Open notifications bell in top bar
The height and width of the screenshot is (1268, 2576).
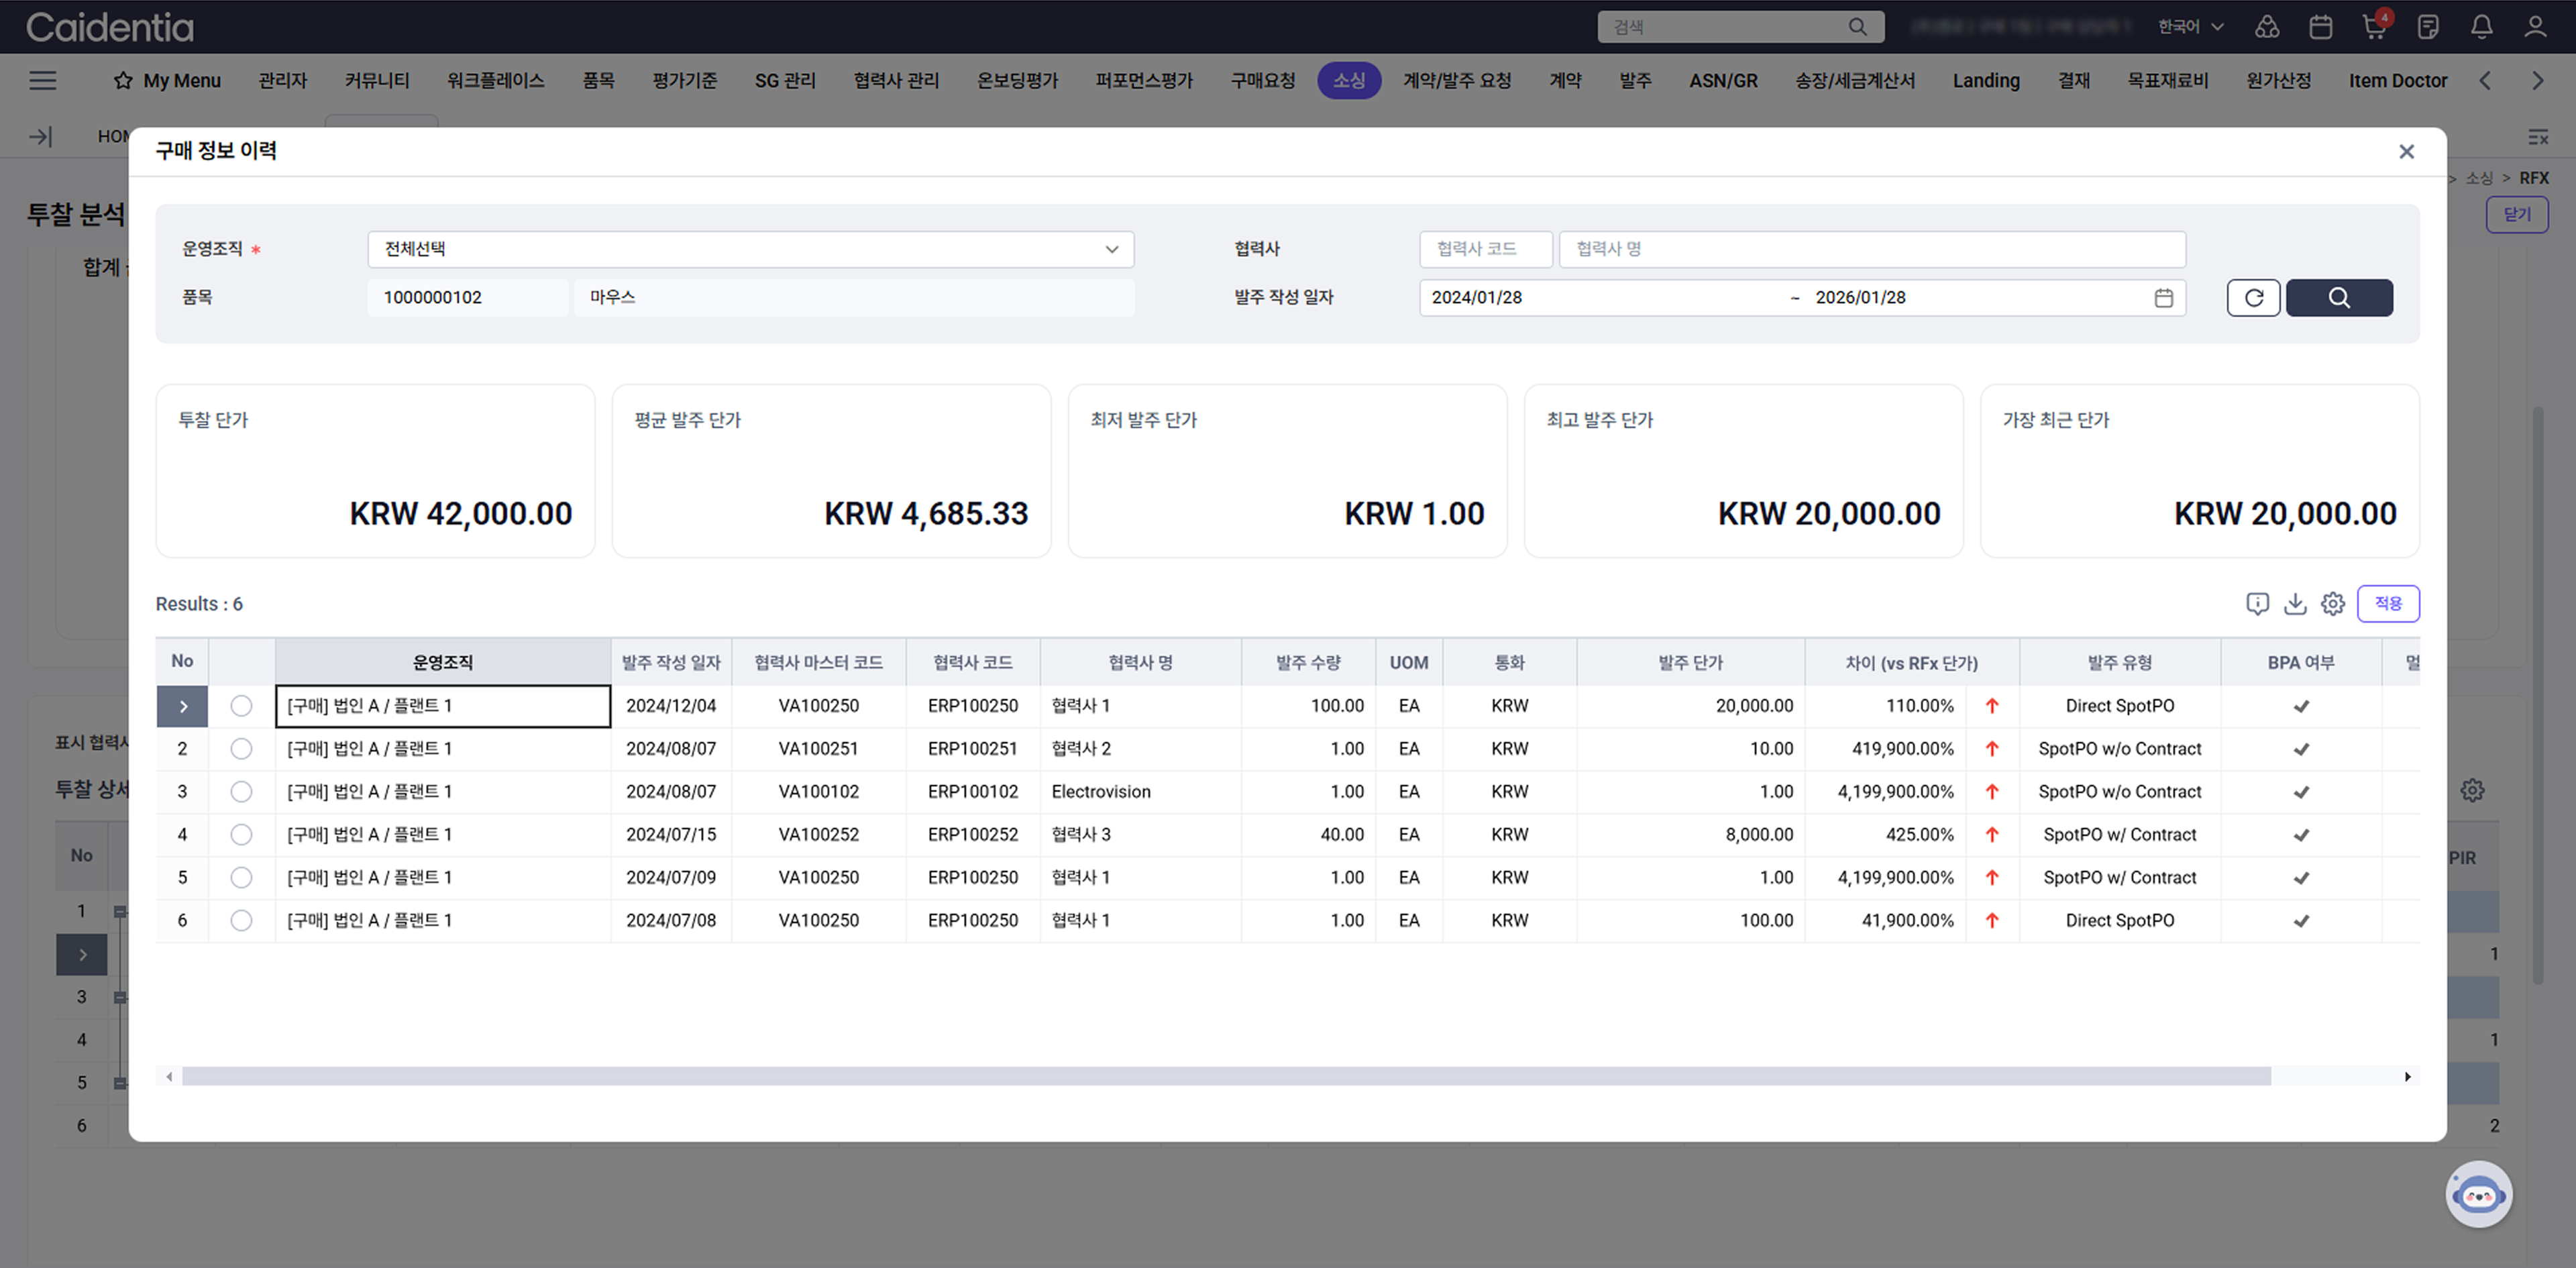[2481, 27]
